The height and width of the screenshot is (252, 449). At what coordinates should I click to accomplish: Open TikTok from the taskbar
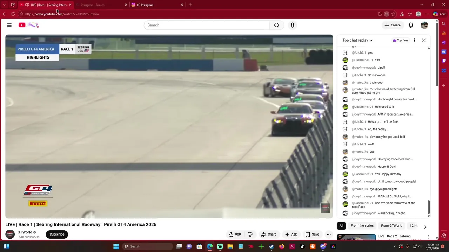tap(302, 246)
